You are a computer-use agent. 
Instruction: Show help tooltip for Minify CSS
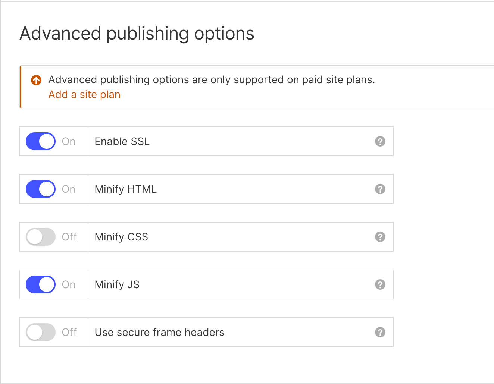(x=380, y=237)
